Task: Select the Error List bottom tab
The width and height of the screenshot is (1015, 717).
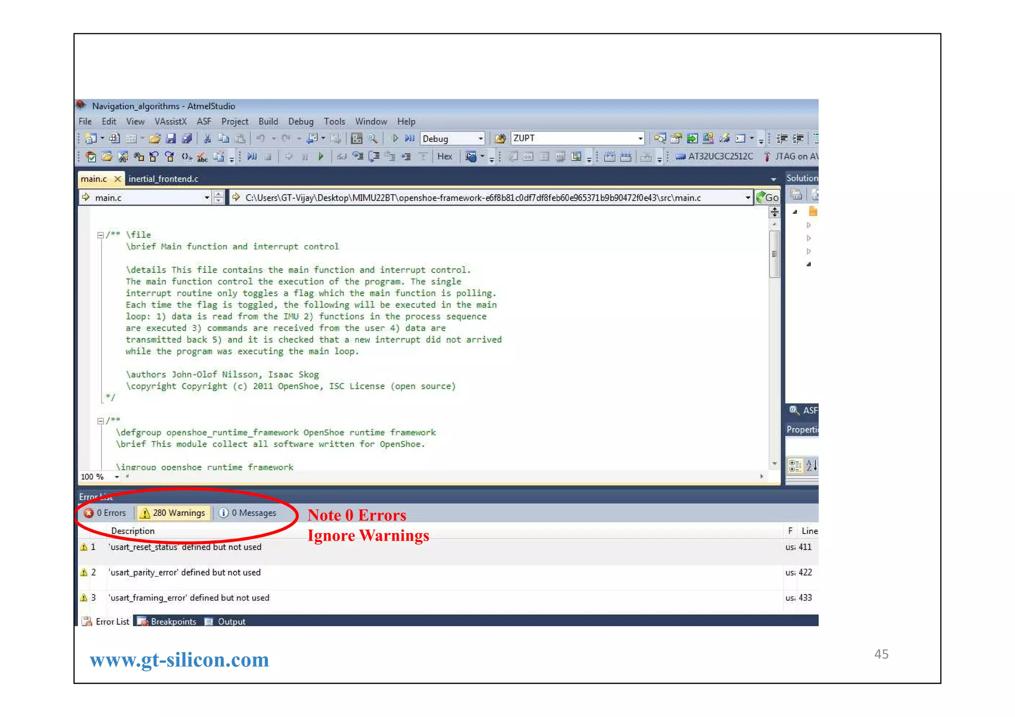Action: click(x=106, y=621)
